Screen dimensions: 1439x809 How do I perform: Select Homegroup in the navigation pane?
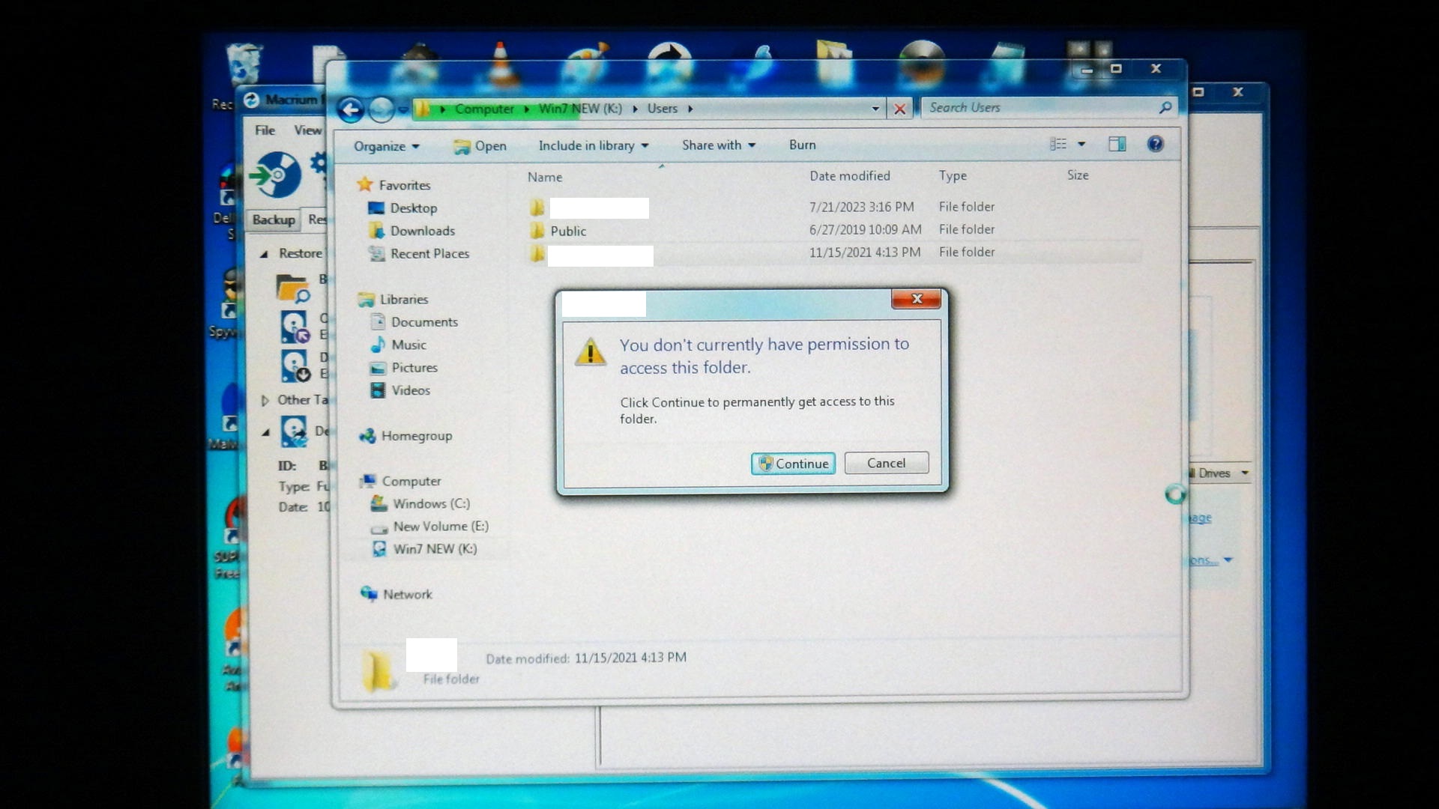pyautogui.click(x=416, y=436)
